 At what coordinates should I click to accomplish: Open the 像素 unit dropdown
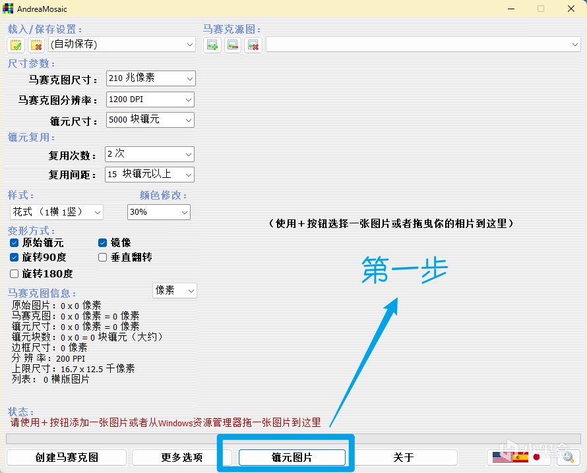175,291
